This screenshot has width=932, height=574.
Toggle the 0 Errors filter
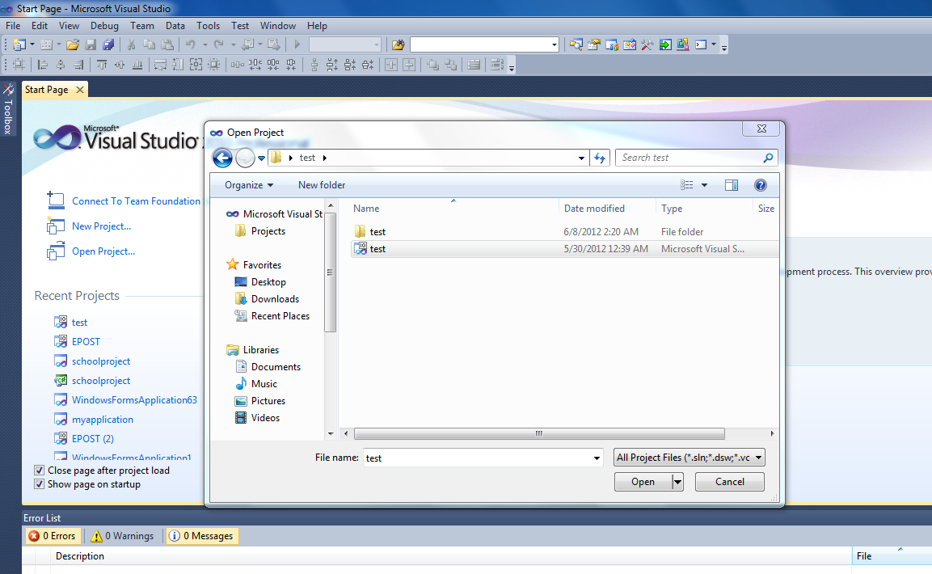point(53,536)
